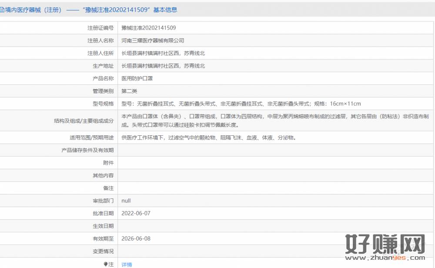Image resolution: width=435 pixels, height=268 pixels.
Task: Click the 第二类 management category value
Action: (x=129, y=91)
